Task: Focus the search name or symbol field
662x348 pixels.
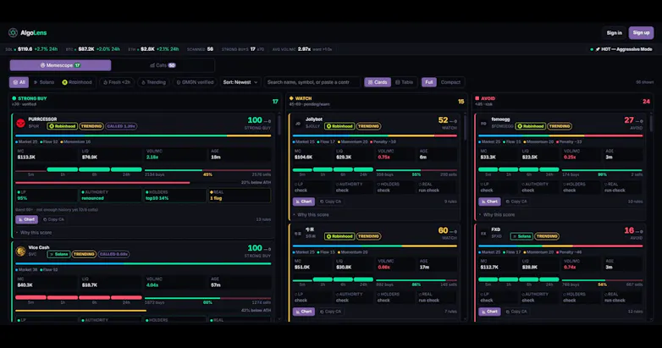Action: pos(312,82)
